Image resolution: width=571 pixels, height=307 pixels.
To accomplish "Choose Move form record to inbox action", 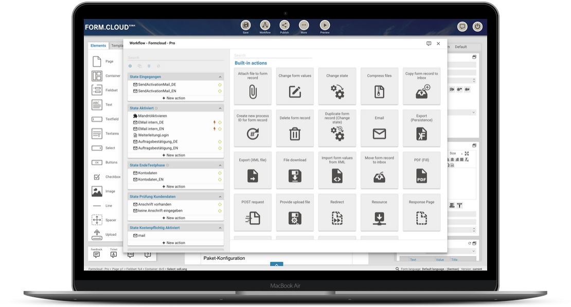I will (380, 170).
